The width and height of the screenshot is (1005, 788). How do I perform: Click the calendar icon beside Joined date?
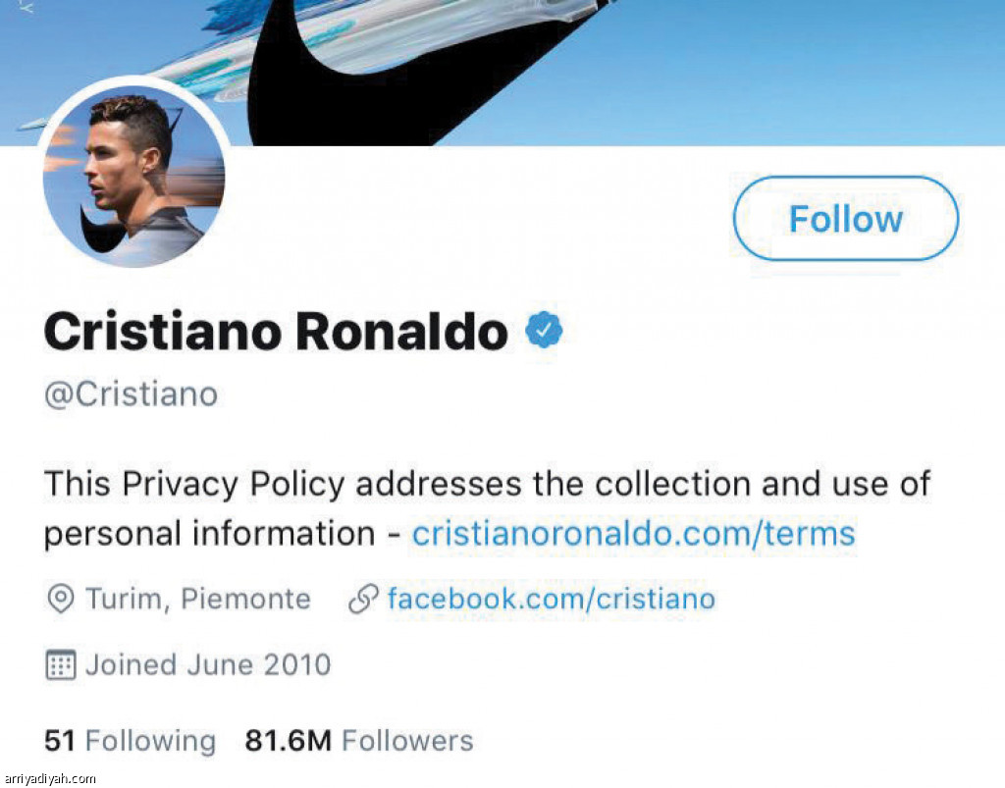pyautogui.click(x=61, y=665)
